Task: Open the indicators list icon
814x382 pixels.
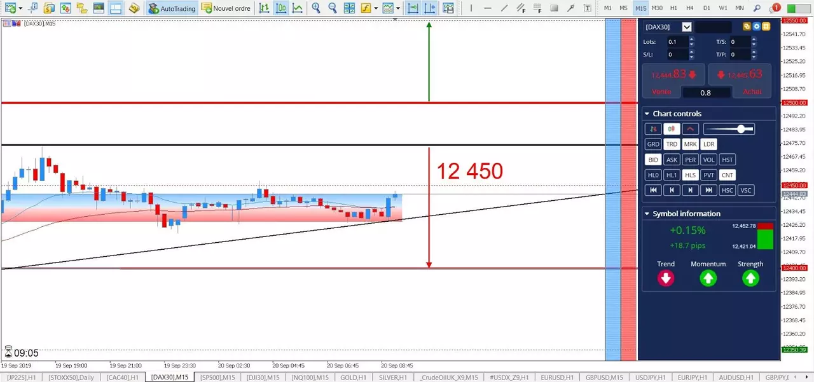Action: coord(366,8)
